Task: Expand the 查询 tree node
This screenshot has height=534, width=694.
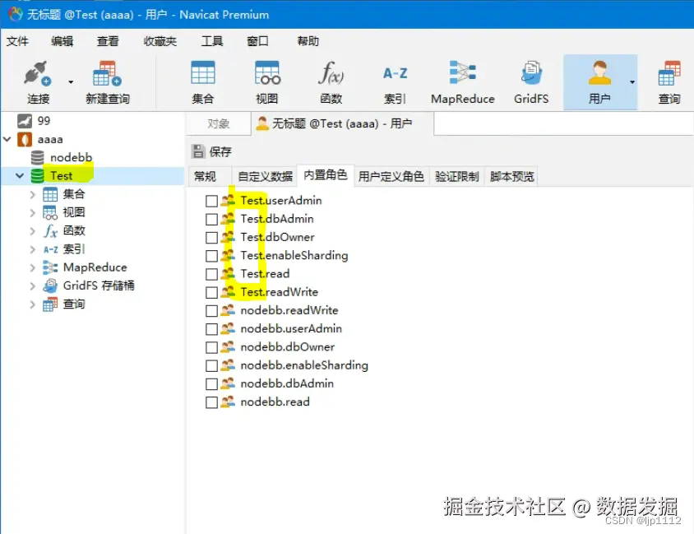Action: click(32, 304)
